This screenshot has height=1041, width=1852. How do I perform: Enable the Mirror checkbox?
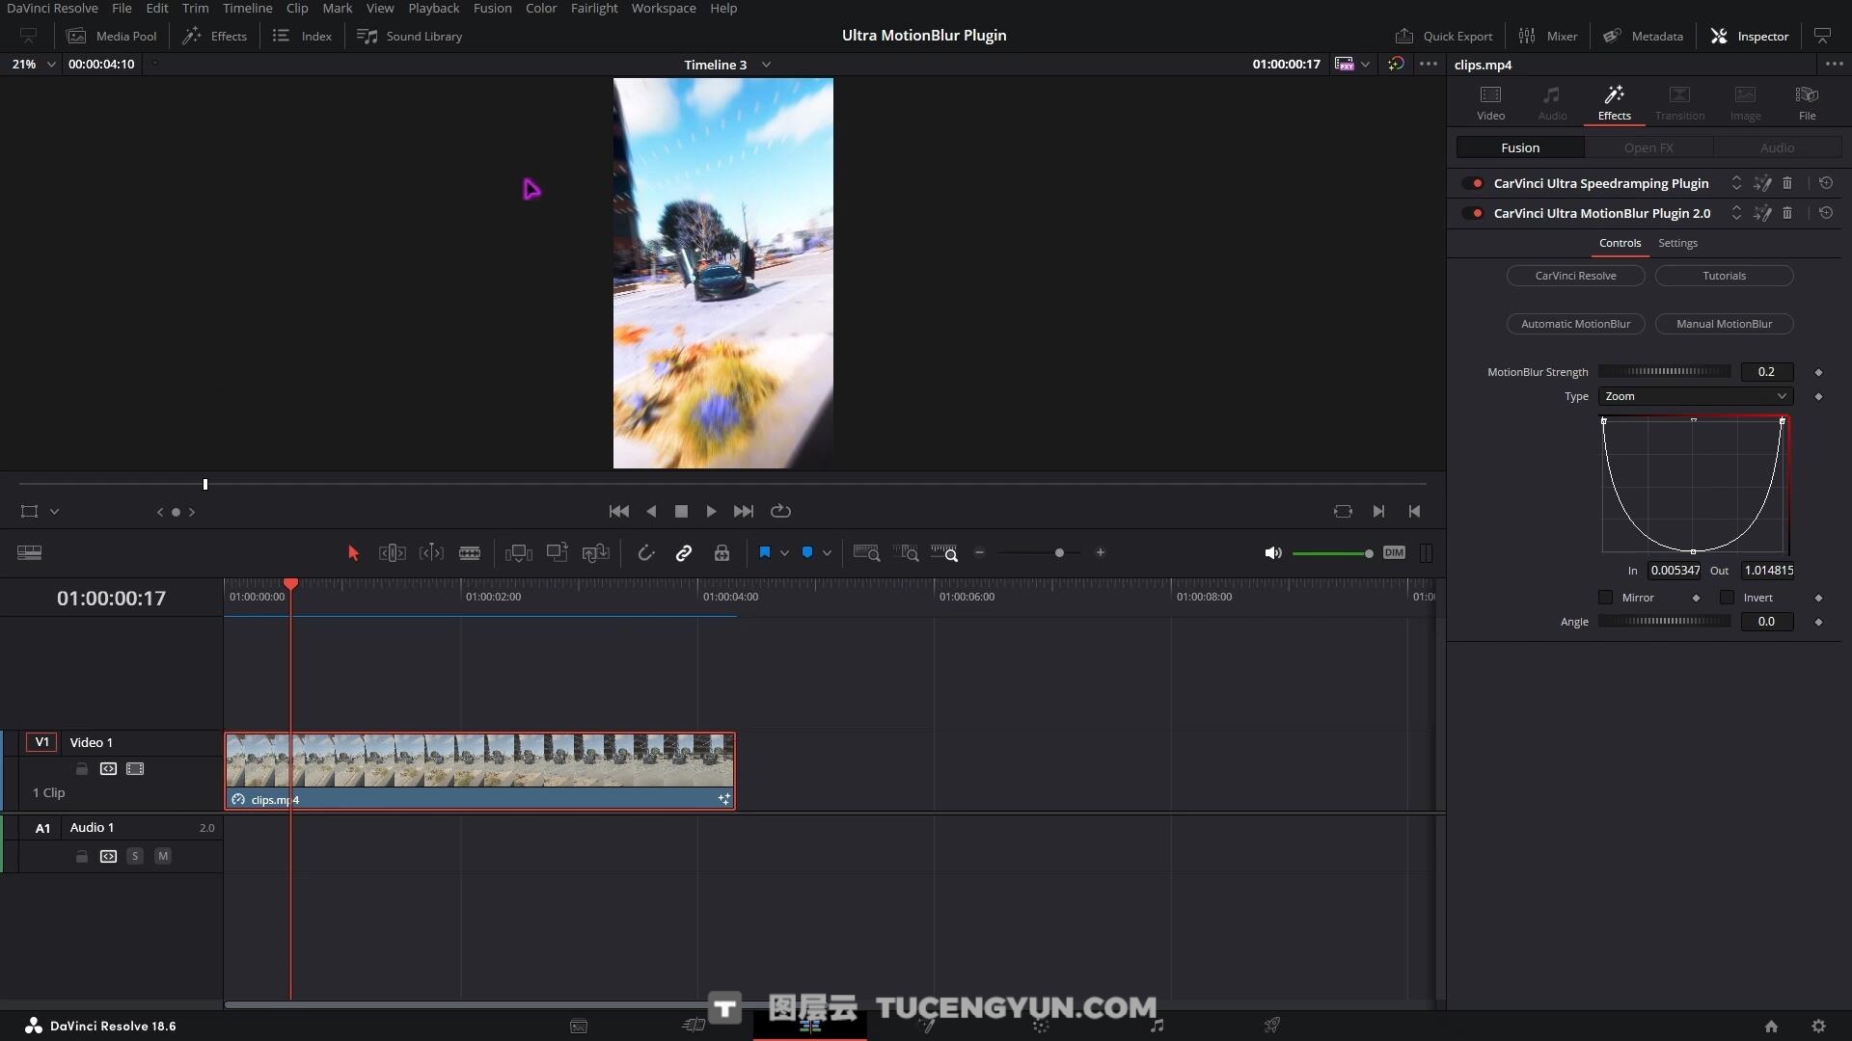tap(1606, 598)
